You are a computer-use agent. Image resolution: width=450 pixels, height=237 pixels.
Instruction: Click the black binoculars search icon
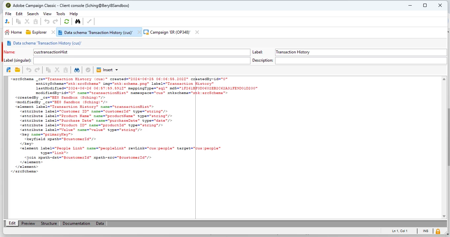tap(78, 21)
